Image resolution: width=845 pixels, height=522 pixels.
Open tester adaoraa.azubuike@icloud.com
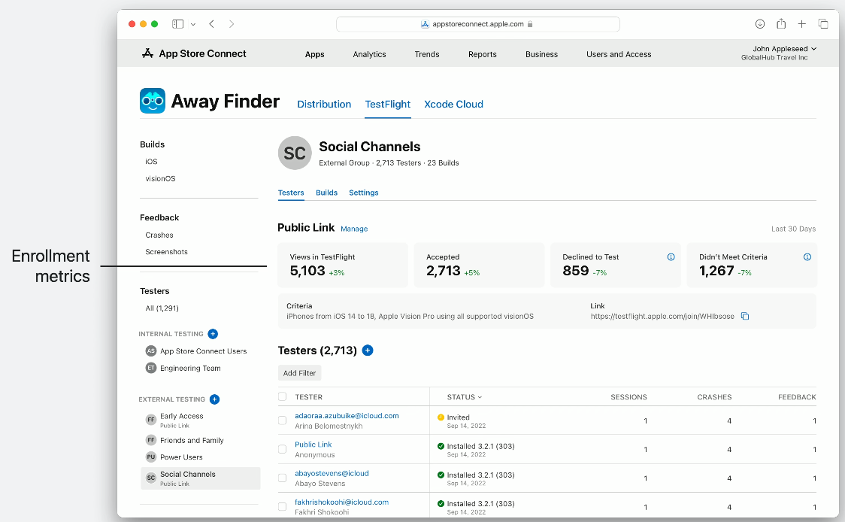pos(347,416)
